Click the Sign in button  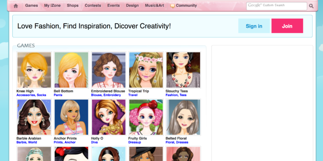point(254,26)
